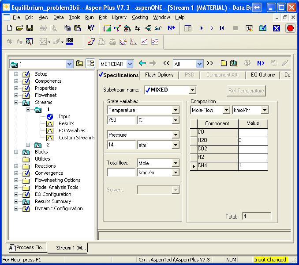Screen dimensions: 299x265
Task: Step through the simulation with the outlined arrow icon
Action: point(212,28)
